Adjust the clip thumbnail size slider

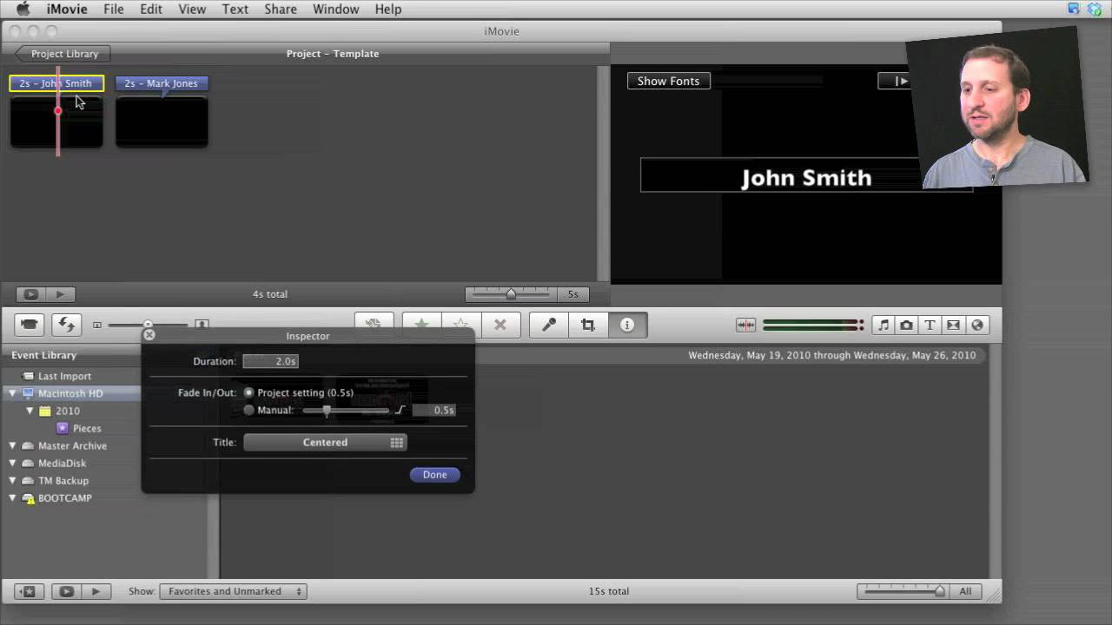149,325
